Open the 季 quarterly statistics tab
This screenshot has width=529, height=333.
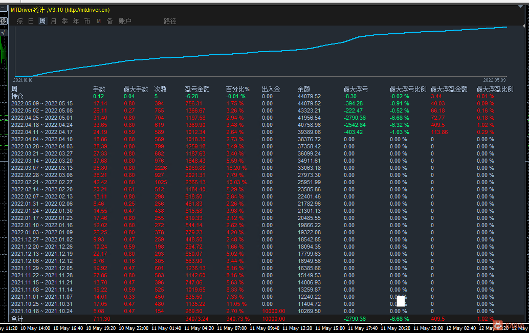[65, 21]
